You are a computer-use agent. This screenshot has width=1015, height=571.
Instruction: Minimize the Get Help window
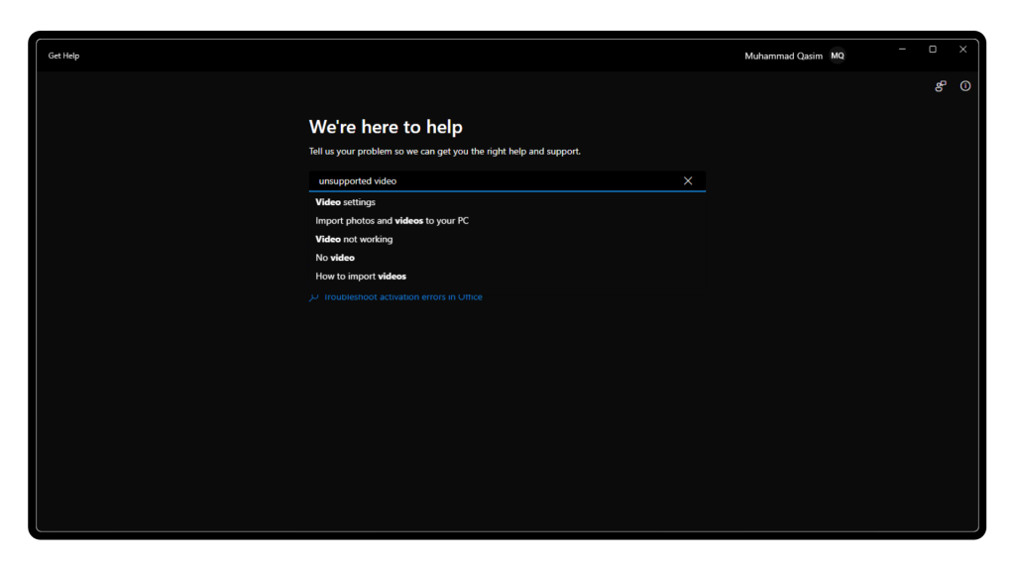[x=902, y=50]
